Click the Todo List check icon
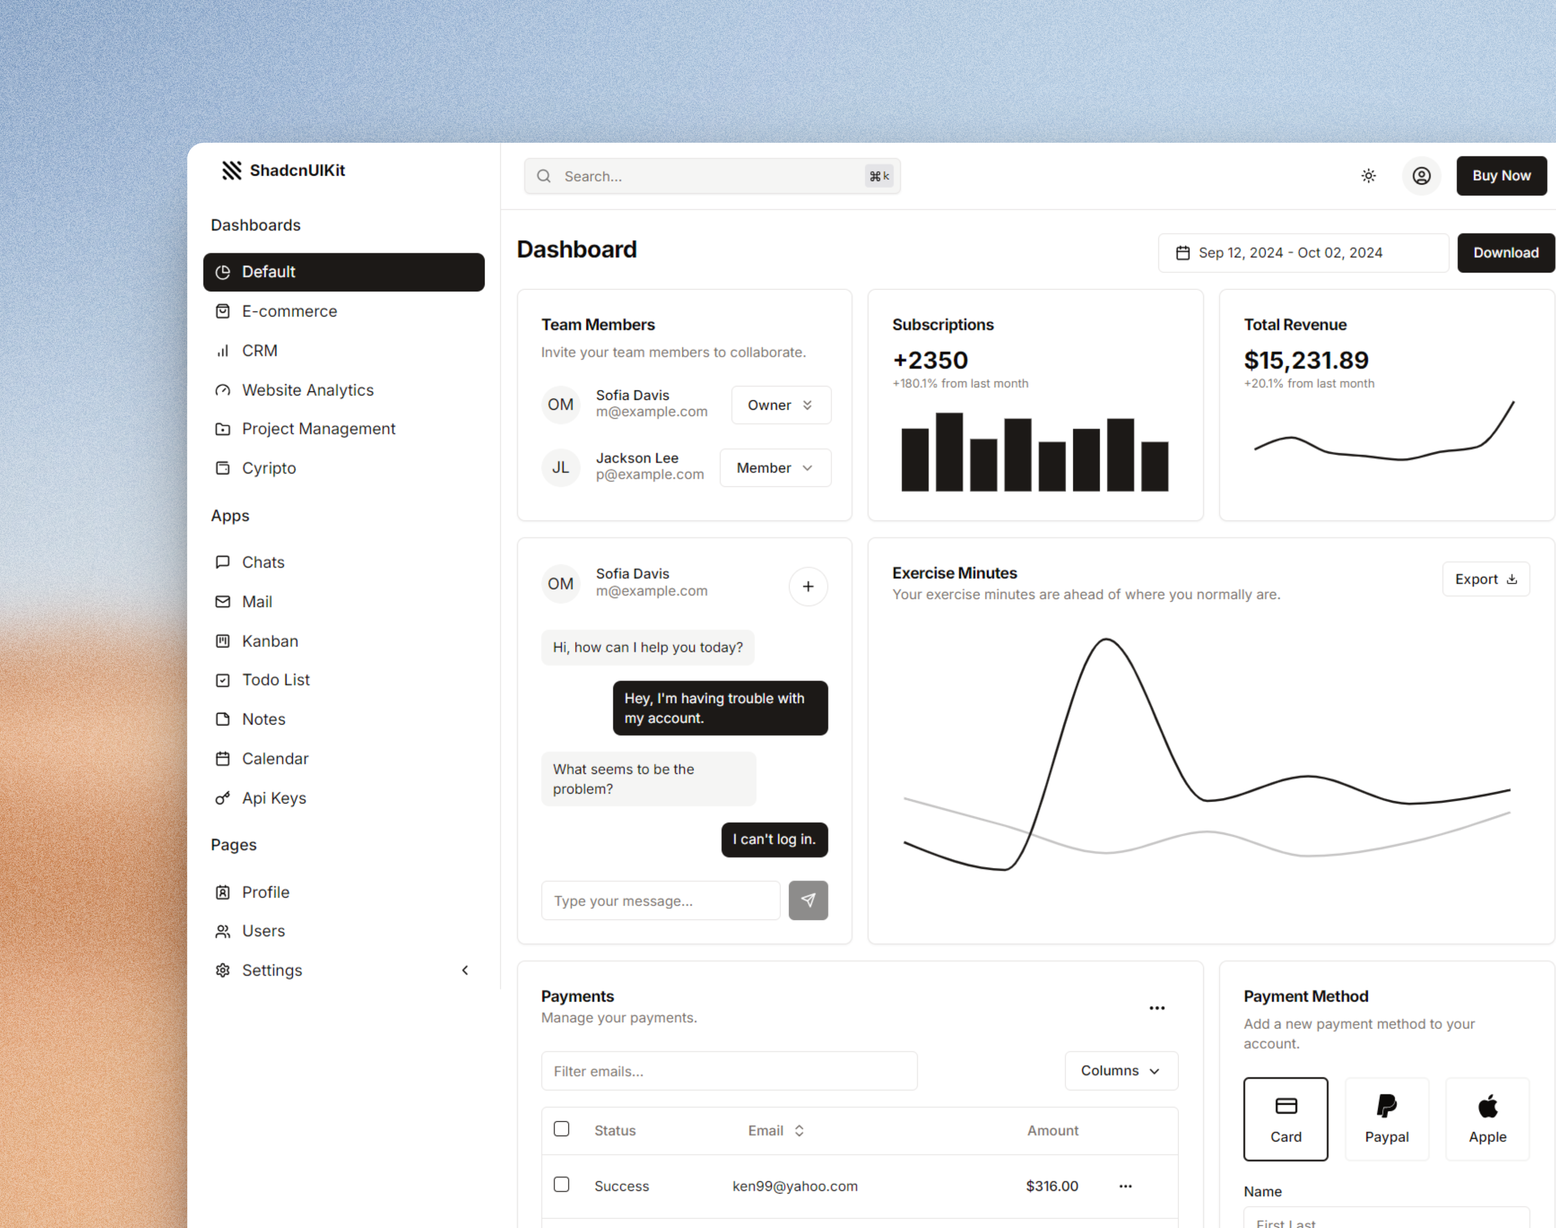The image size is (1556, 1228). tap(223, 680)
